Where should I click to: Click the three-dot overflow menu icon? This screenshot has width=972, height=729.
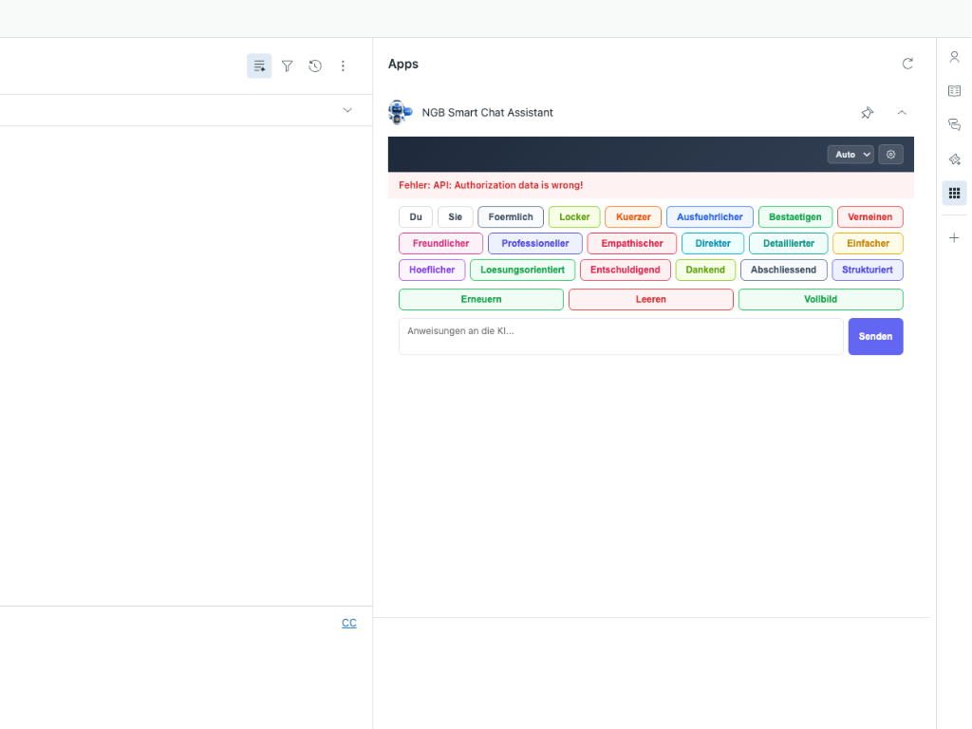343,65
